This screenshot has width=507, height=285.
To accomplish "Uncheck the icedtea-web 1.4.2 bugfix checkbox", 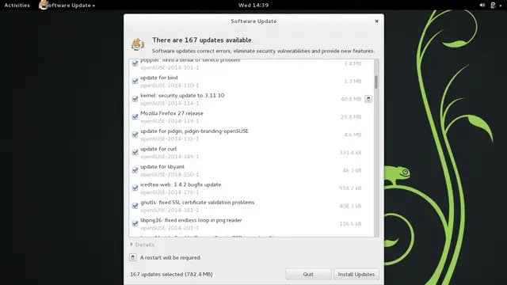I will [135, 188].
